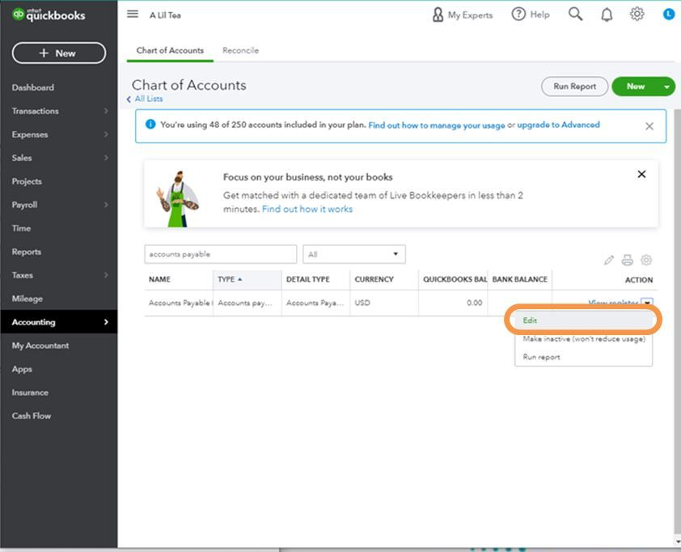This screenshot has height=552, width=681.
Task: Open Apps in the sidebar
Action: point(22,369)
